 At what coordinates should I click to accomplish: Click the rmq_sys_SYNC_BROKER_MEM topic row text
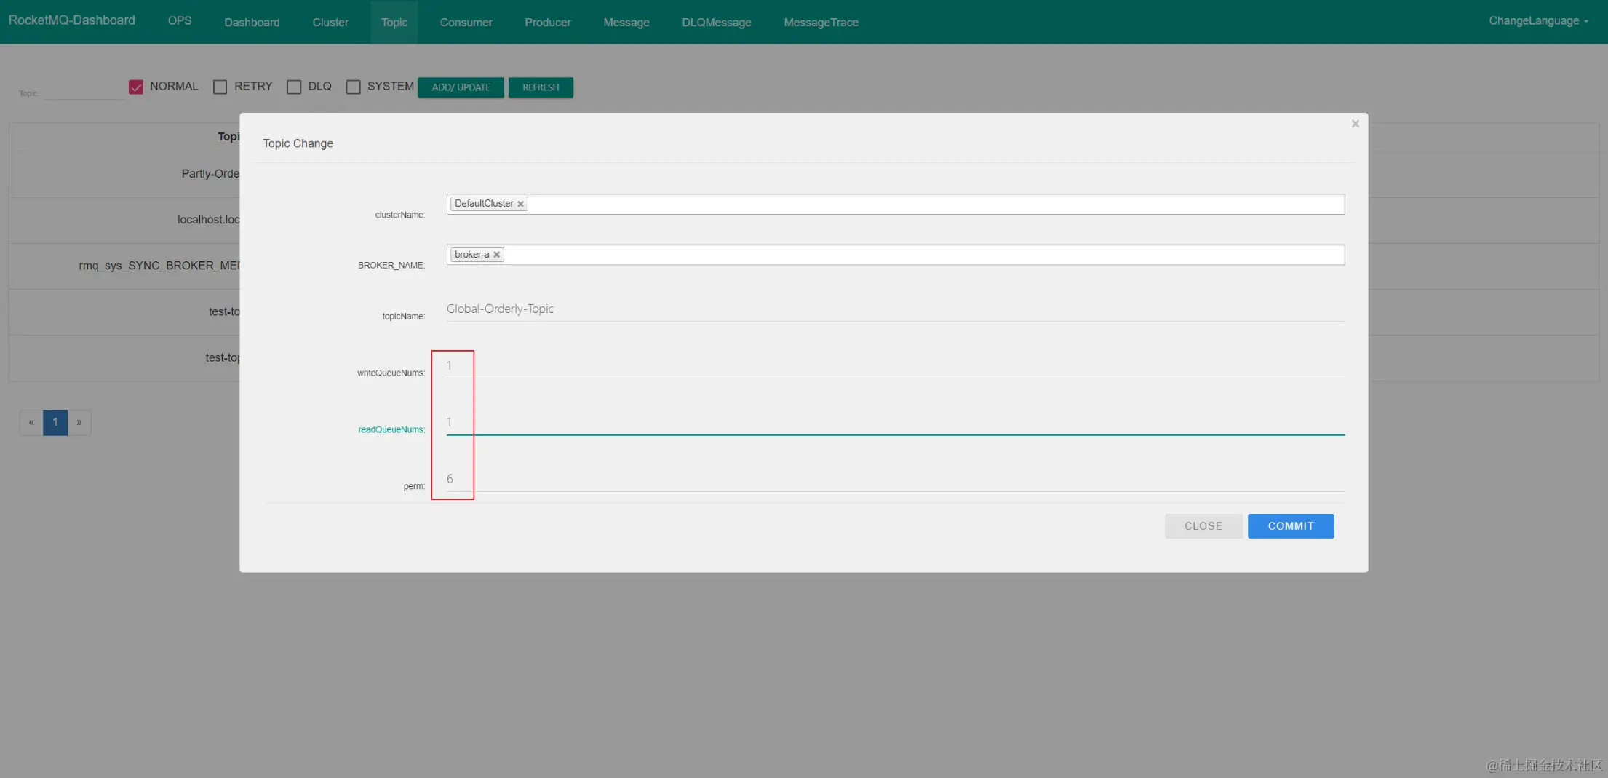tap(159, 266)
